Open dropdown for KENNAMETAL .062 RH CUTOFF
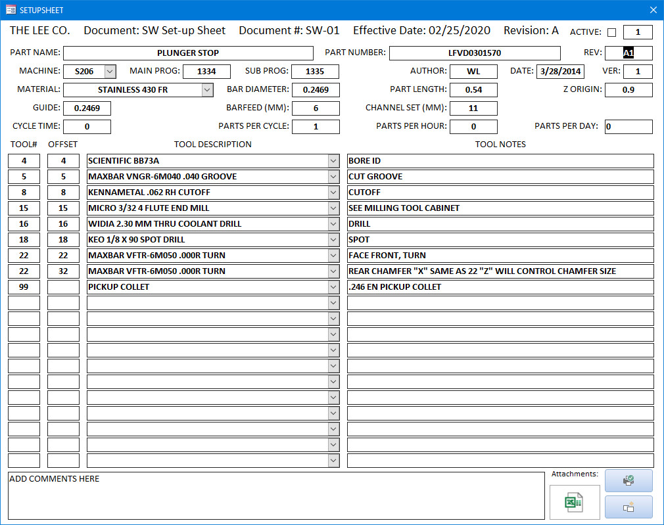Screen dimensions: 664x525 coord(334,193)
